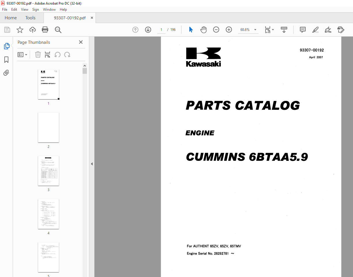Click the April 2007 date text
The width and height of the screenshot is (353, 277).
[x=316, y=57]
